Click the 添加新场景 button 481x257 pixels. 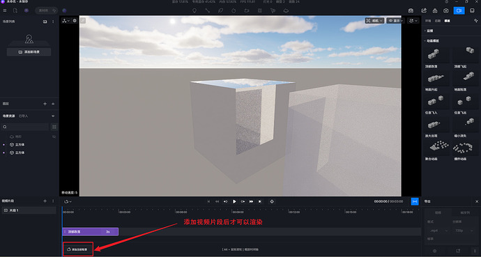(29, 52)
